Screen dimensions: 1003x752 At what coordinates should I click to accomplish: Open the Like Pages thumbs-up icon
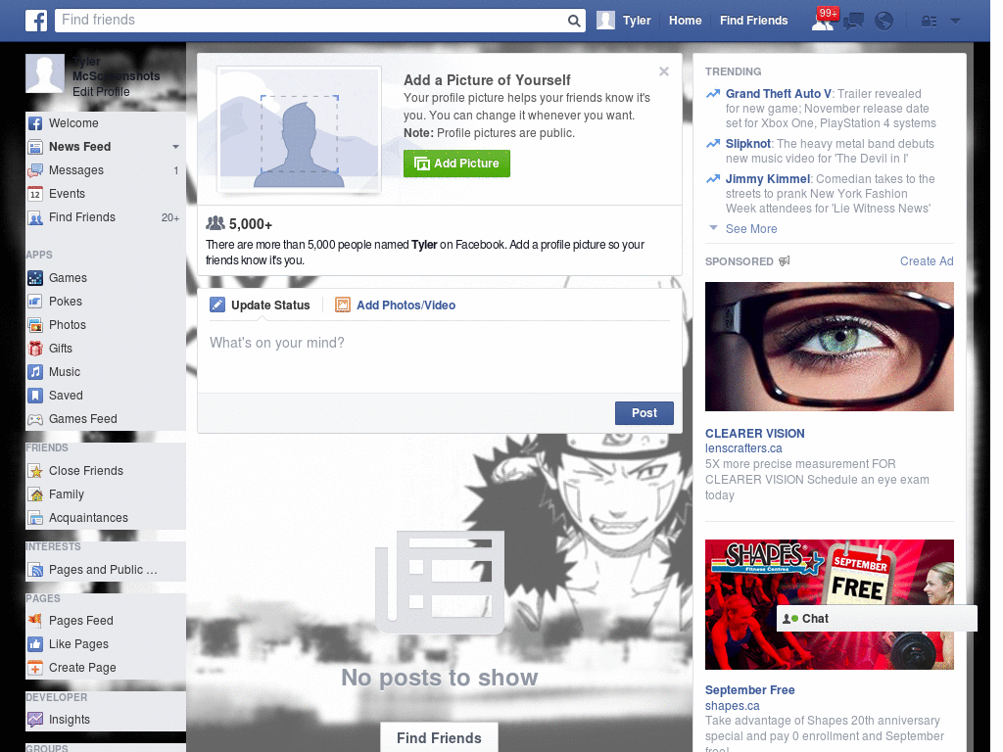coord(35,644)
